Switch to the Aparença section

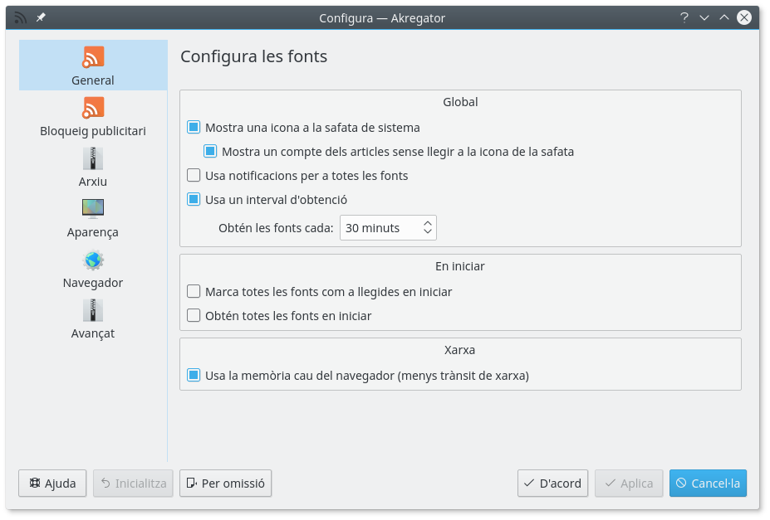coord(93,219)
